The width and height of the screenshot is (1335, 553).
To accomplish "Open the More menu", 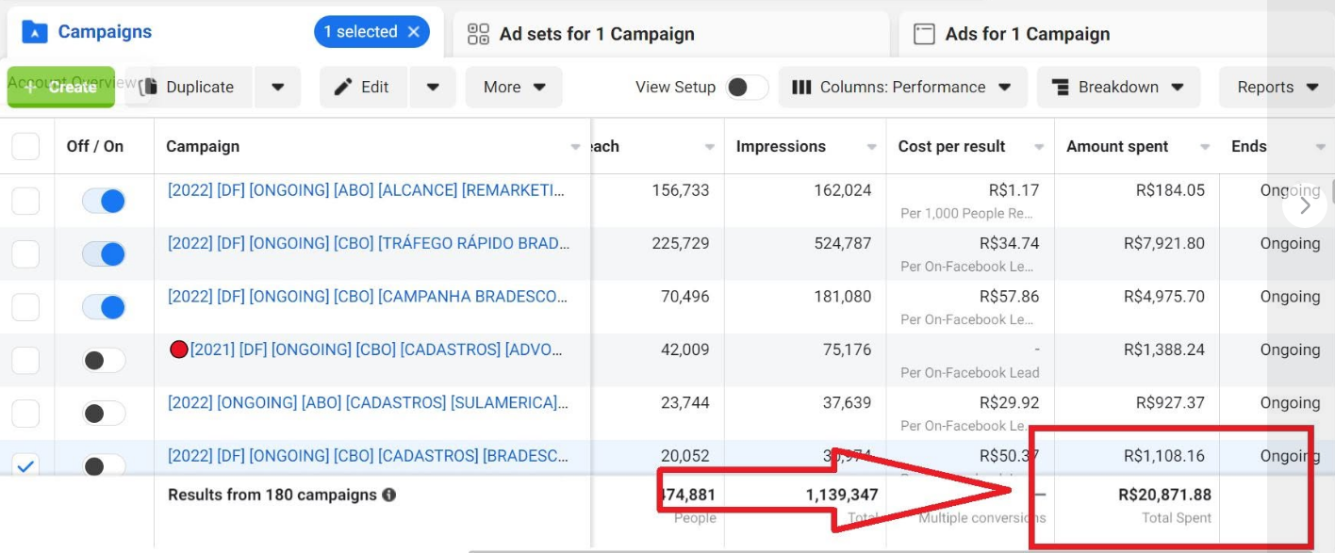I will click(x=514, y=87).
